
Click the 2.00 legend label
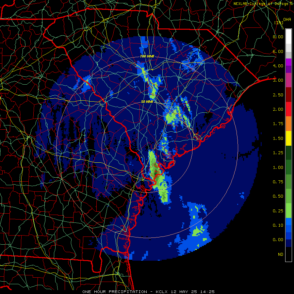point(278,109)
